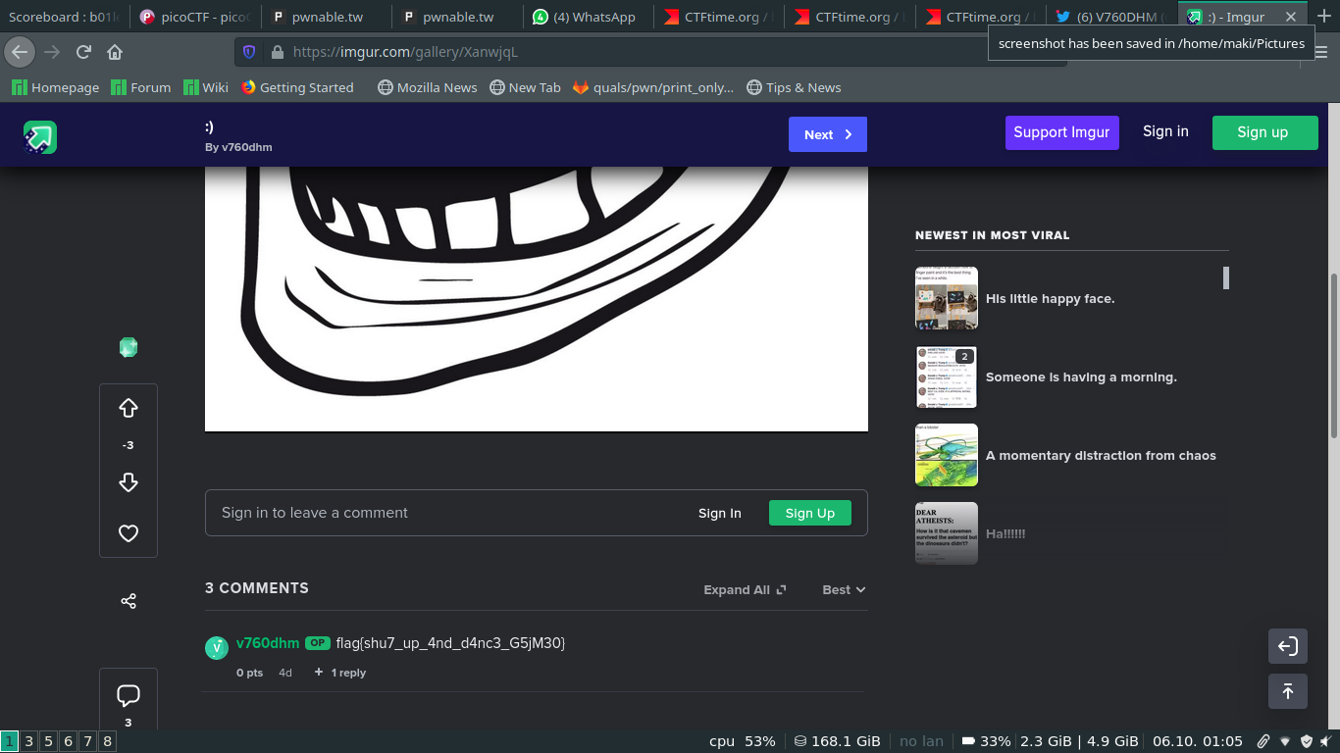The image size is (1340, 753).
Task: Click the green emerald badge icon
Action: click(x=129, y=347)
